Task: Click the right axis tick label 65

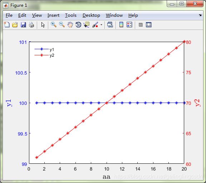Action: (x=188, y=133)
